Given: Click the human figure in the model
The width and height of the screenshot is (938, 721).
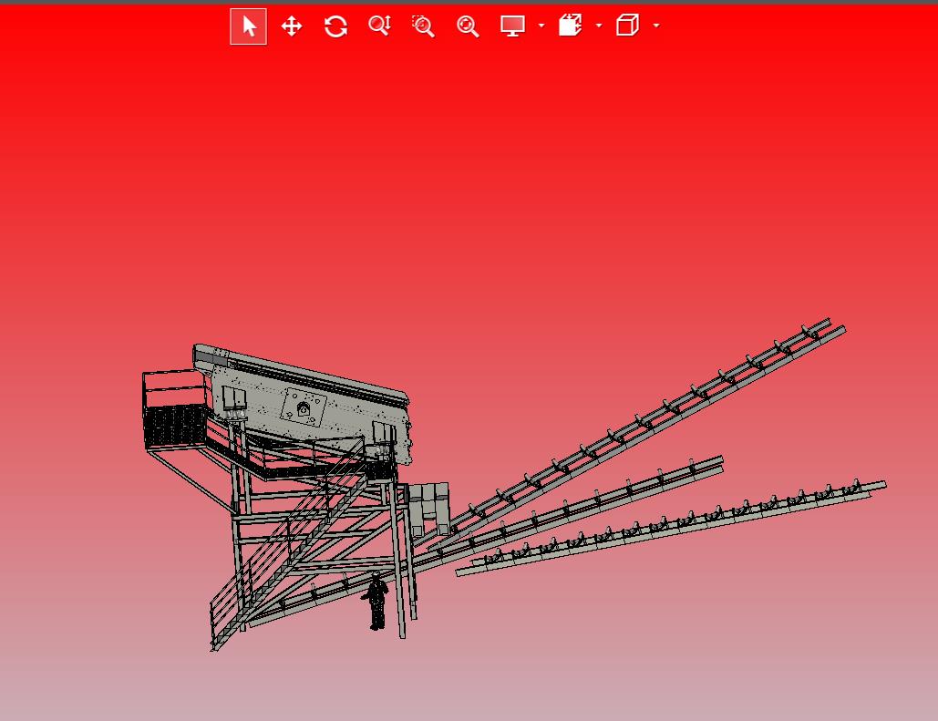Looking at the screenshot, I should tap(376, 601).
